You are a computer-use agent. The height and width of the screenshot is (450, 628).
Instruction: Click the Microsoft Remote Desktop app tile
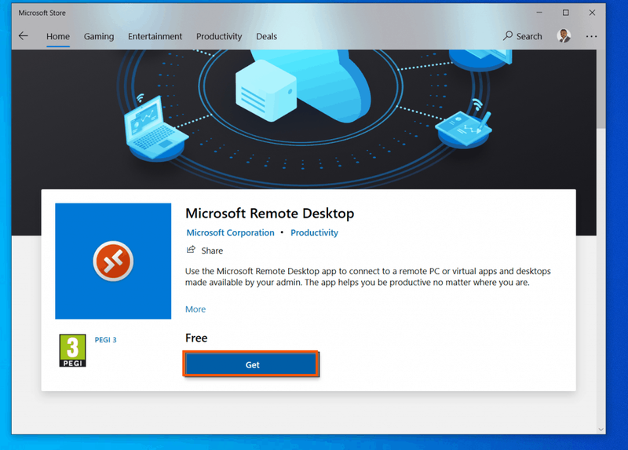tap(113, 261)
